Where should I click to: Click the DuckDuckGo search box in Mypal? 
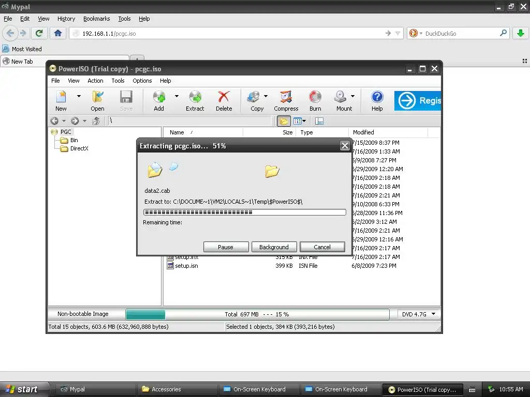click(459, 34)
